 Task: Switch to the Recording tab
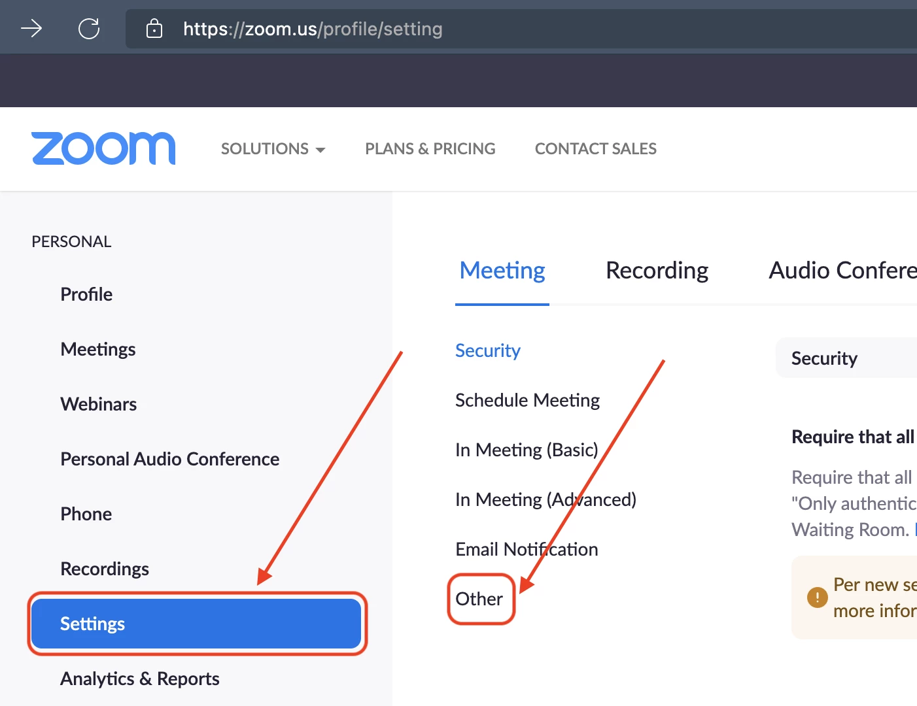click(657, 271)
